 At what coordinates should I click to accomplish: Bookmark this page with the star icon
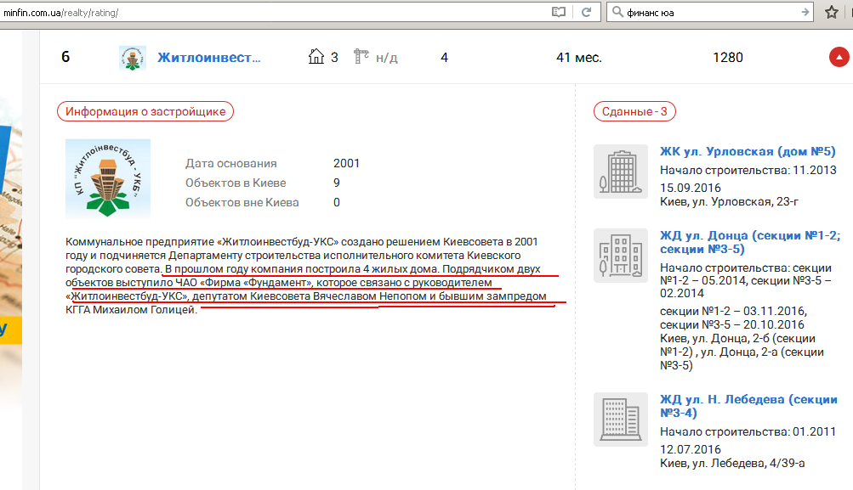point(831,12)
